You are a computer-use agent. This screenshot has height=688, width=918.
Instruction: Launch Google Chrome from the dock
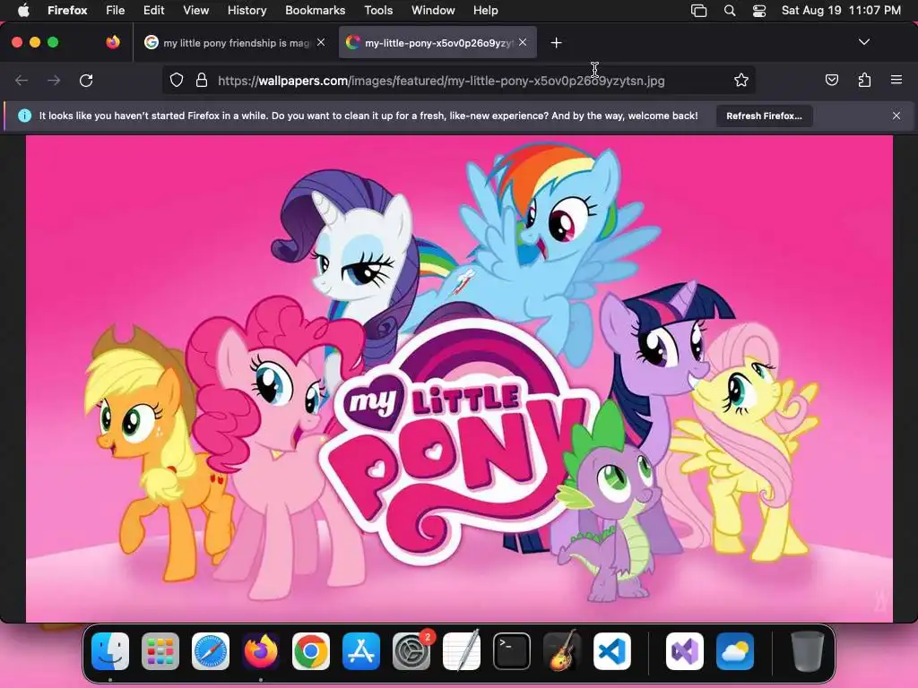pyautogui.click(x=311, y=651)
